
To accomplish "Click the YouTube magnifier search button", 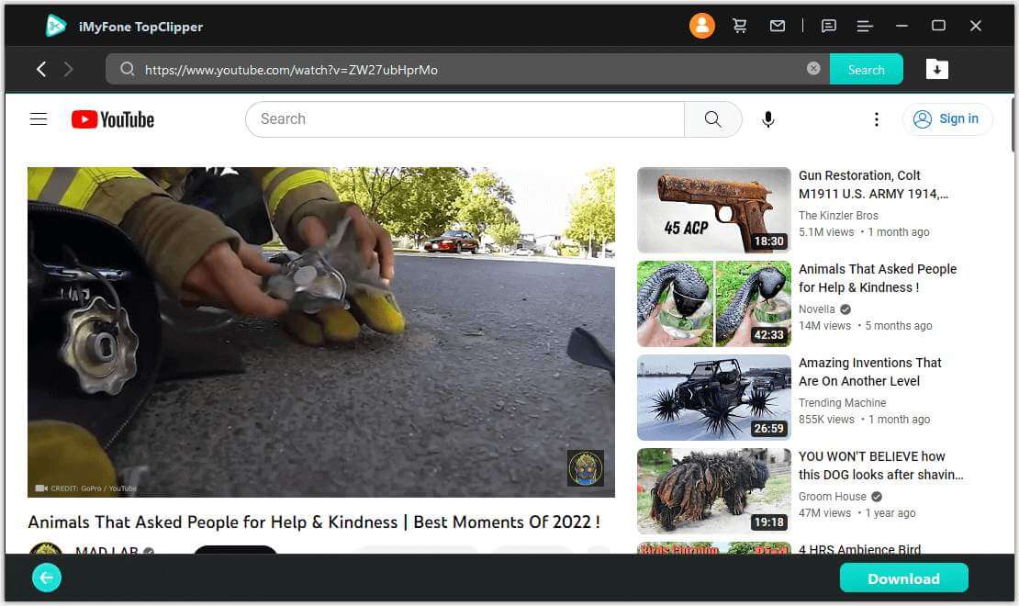I will click(712, 119).
